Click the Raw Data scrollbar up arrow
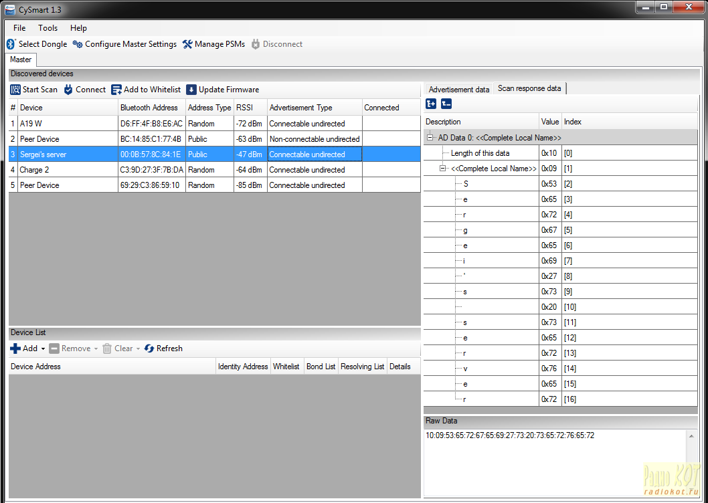This screenshot has width=708, height=503. (x=691, y=435)
